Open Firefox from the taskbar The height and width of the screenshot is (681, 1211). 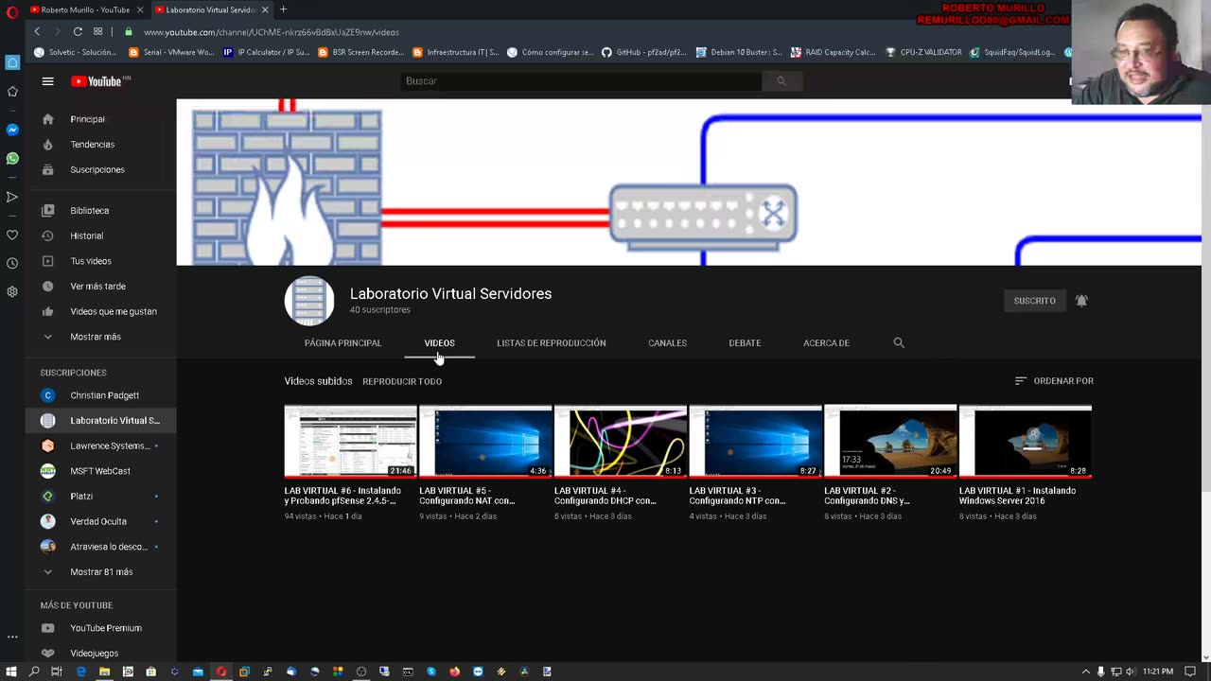coord(454,672)
